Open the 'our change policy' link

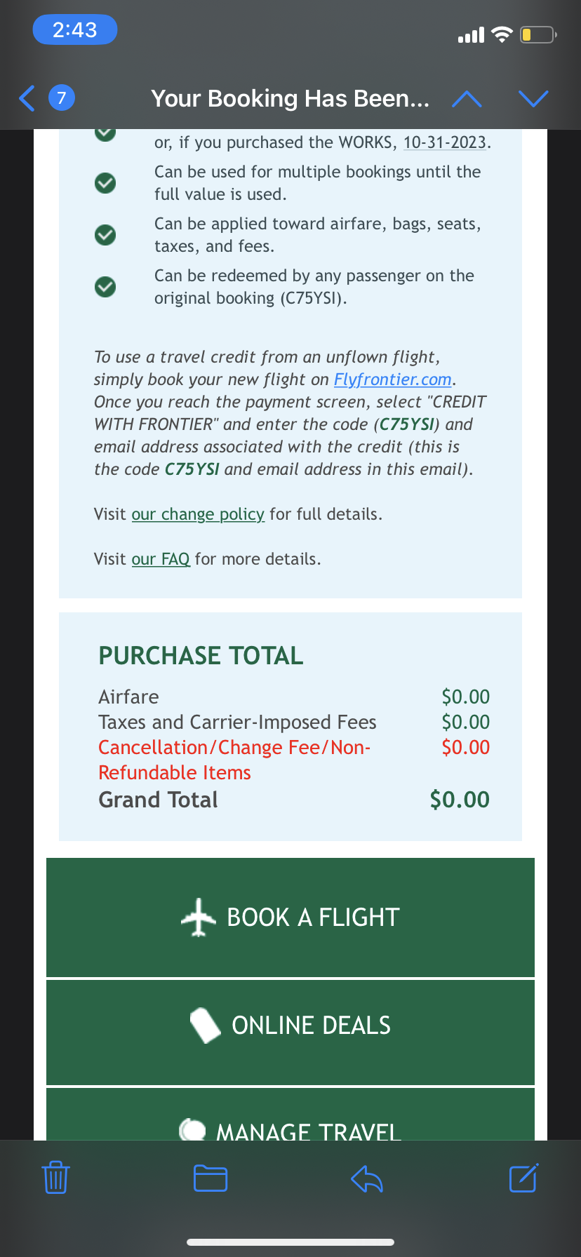(198, 514)
